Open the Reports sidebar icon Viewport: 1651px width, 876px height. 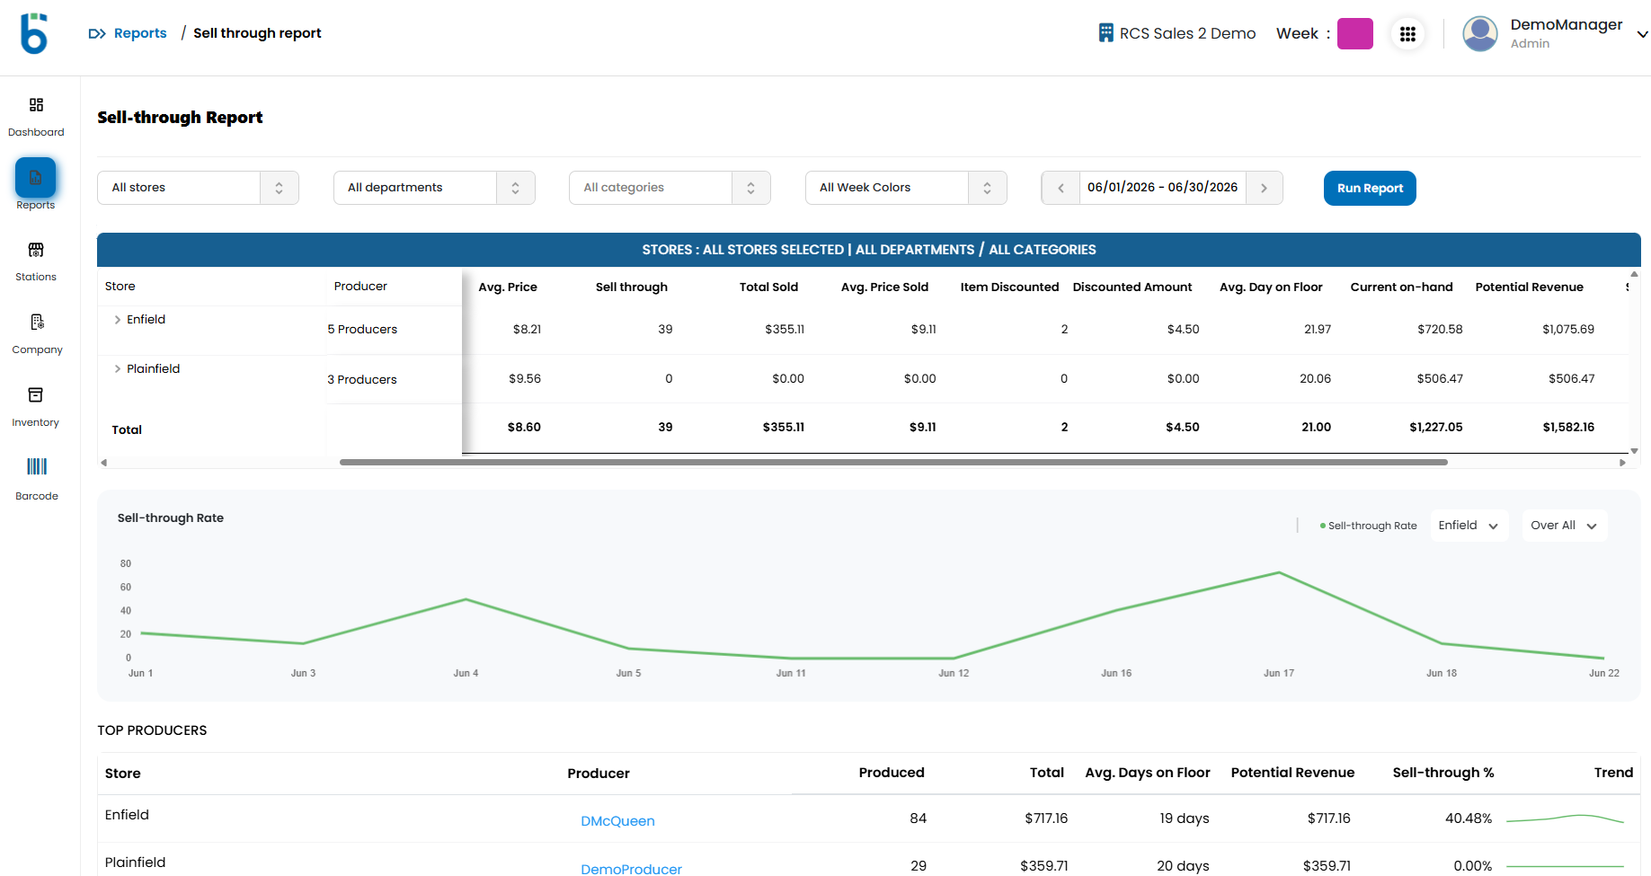point(36,178)
